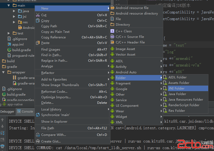Open the Widget submenu arrow
The image size is (214, 151).
tap(161, 117)
